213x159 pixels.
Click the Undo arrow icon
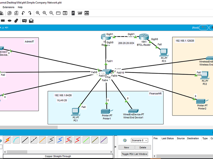click(x=23, y=13)
